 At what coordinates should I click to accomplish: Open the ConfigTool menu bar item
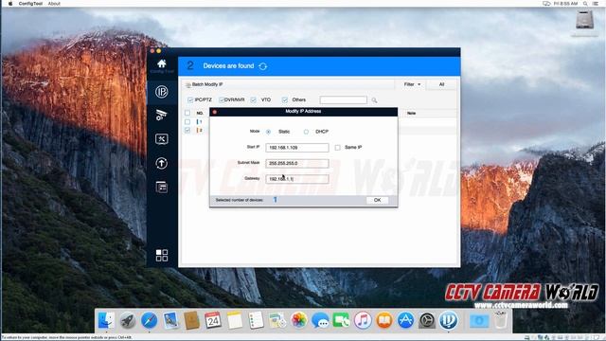(x=30, y=4)
